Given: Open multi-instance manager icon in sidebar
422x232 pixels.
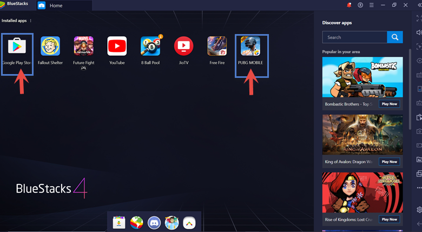Looking at the screenshot, I should (419, 174).
